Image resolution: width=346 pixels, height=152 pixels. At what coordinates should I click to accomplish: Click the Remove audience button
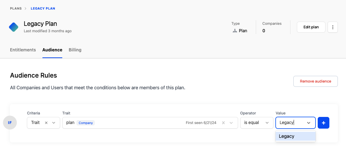tap(315, 81)
